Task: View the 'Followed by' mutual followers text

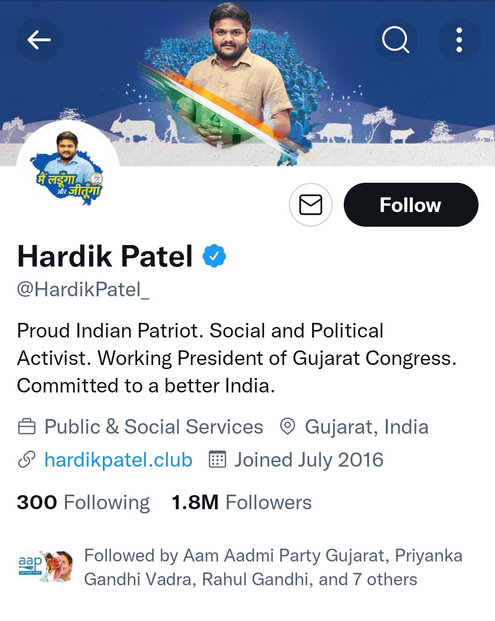Action: pos(273,567)
